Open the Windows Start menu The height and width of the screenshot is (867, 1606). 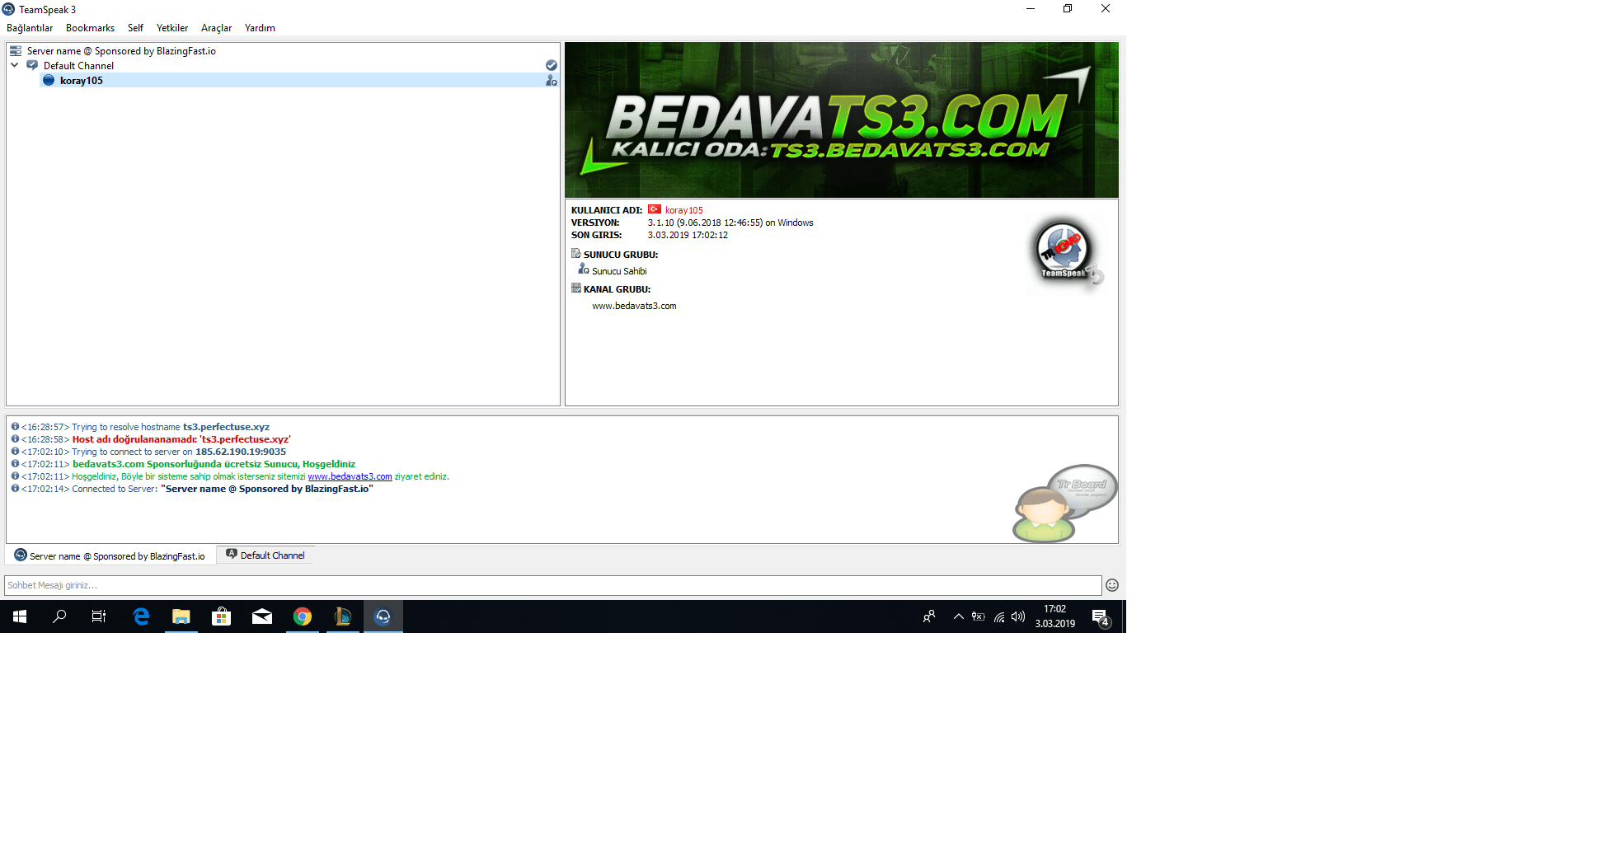tap(20, 616)
